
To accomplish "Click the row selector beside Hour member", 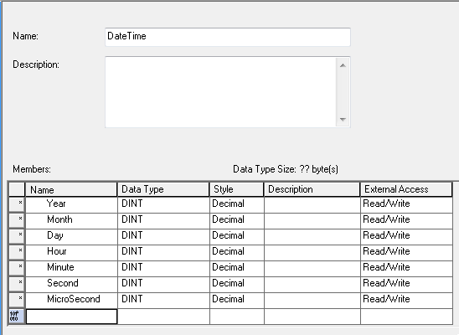I will [17, 251].
